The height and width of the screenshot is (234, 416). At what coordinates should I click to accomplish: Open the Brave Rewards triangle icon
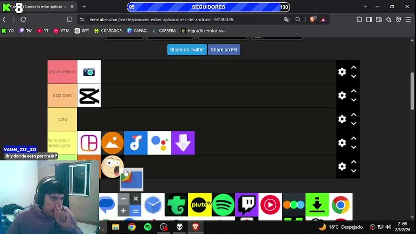323,19
